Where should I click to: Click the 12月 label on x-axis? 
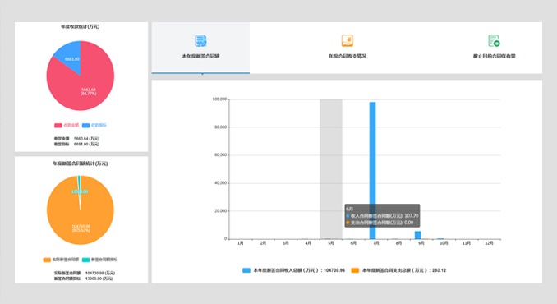pos(489,243)
